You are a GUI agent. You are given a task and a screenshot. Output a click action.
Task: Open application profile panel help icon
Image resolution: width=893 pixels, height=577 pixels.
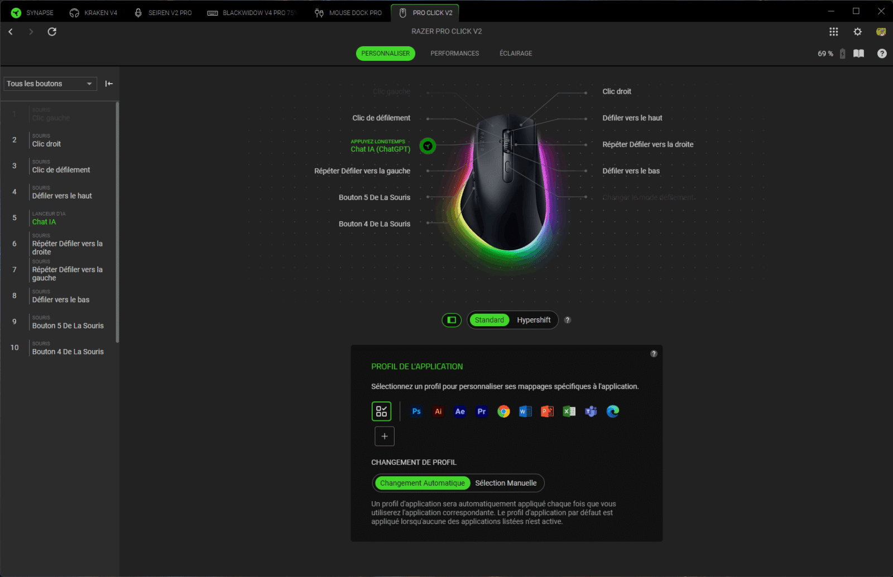[x=654, y=354]
